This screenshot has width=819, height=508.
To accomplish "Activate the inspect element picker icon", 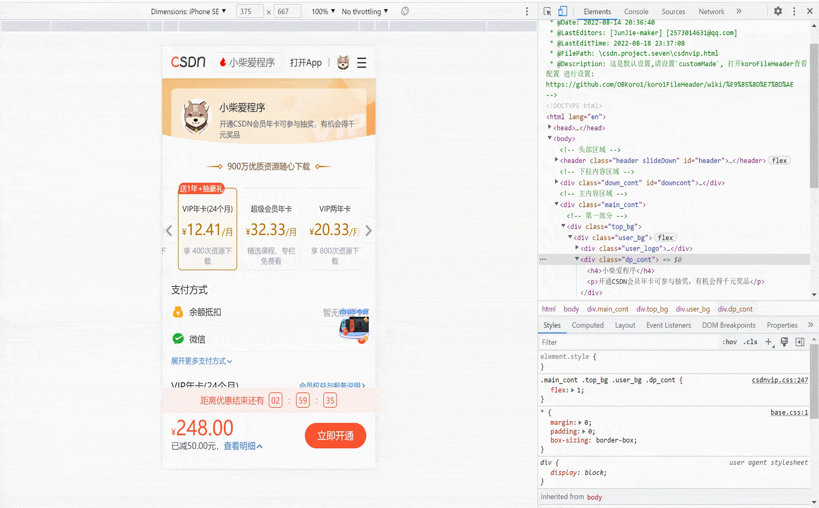I will 548,11.
